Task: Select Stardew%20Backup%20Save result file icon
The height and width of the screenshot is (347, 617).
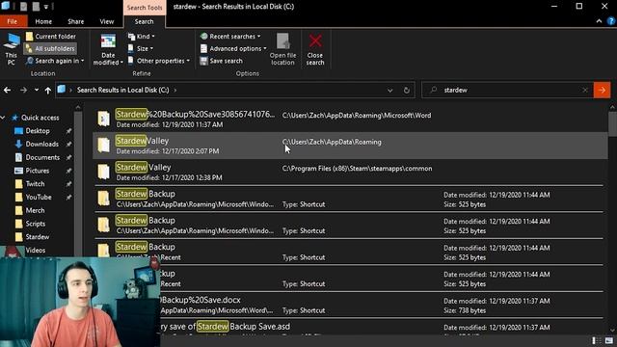Action: 104,119
